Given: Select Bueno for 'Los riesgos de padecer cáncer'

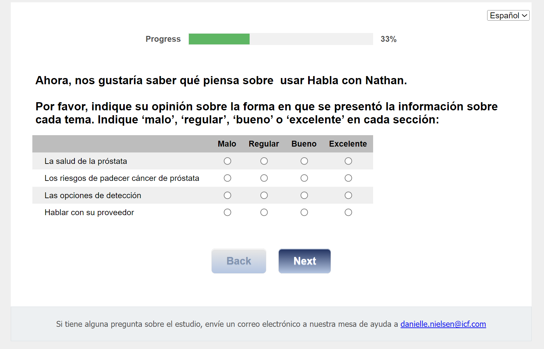Looking at the screenshot, I should (304, 178).
